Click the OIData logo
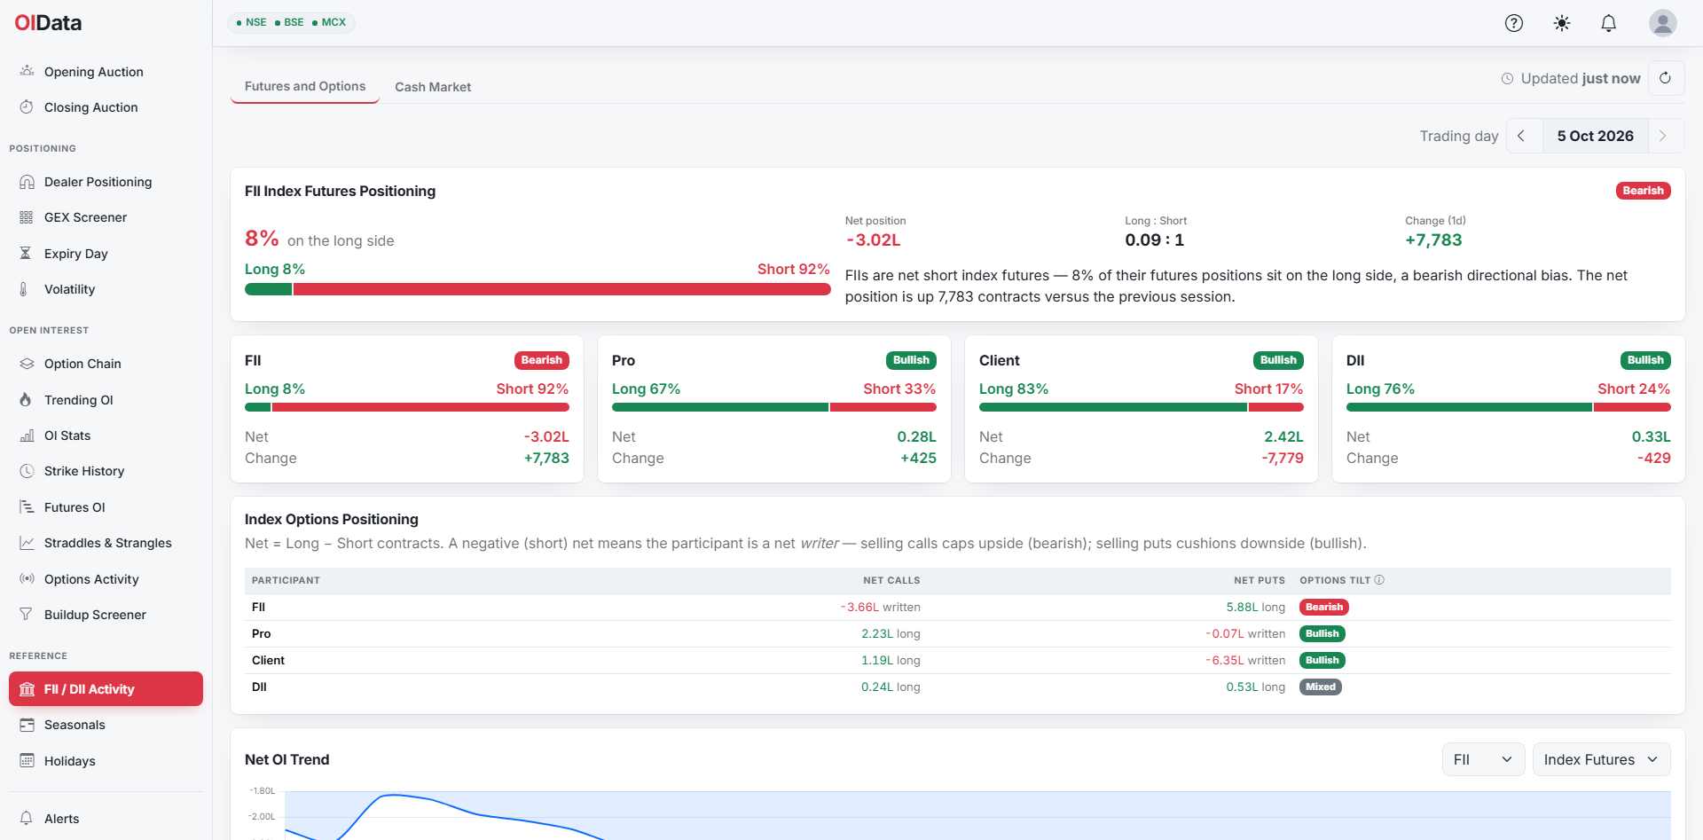Viewport: 1703px width, 840px height. (x=48, y=23)
